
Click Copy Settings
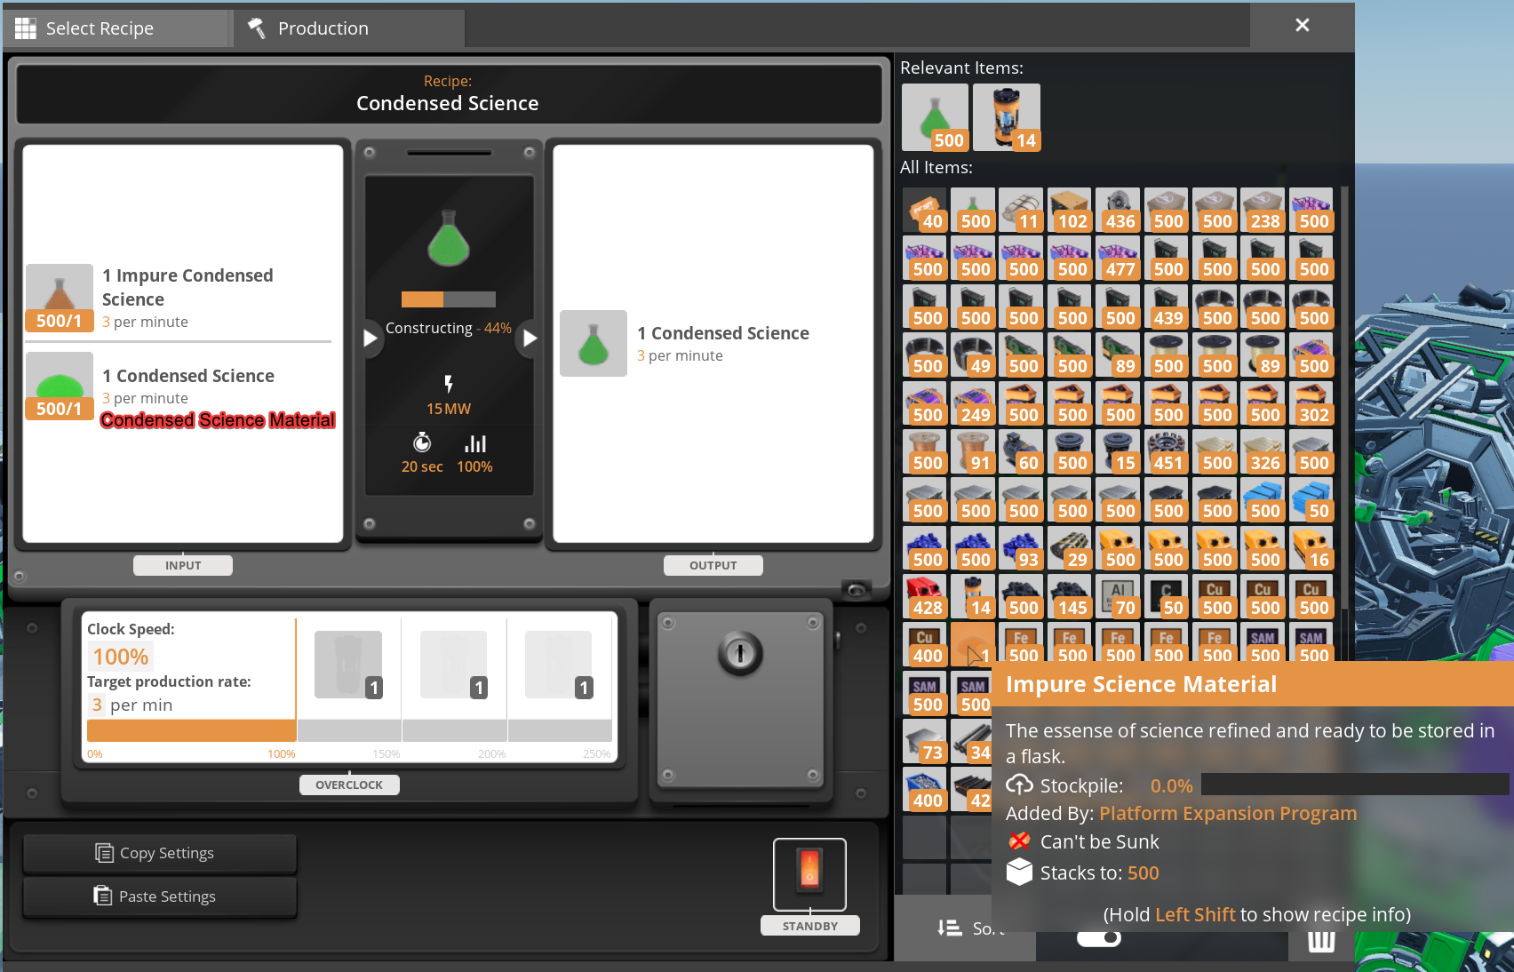coord(160,853)
